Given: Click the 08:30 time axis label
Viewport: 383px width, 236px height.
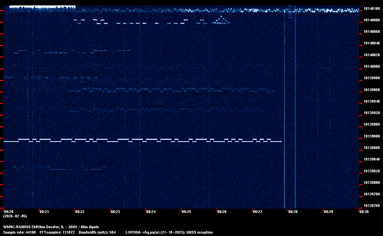Looking at the screenshot, I should click(364, 212).
